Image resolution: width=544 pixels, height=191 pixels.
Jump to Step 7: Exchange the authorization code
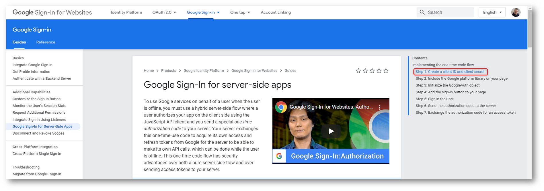465,113
